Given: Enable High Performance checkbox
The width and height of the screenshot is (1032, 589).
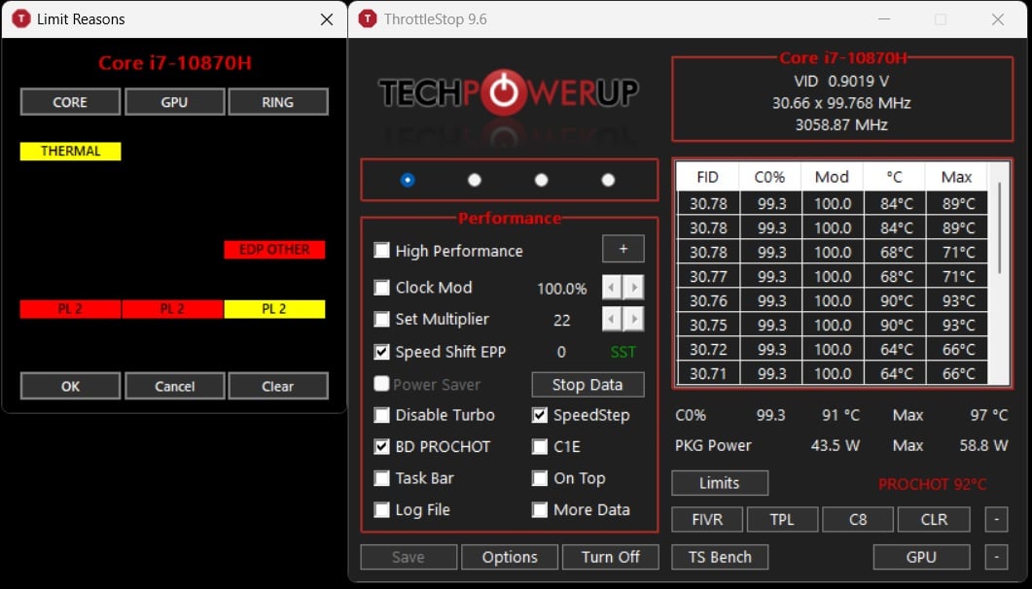Looking at the screenshot, I should (x=381, y=251).
